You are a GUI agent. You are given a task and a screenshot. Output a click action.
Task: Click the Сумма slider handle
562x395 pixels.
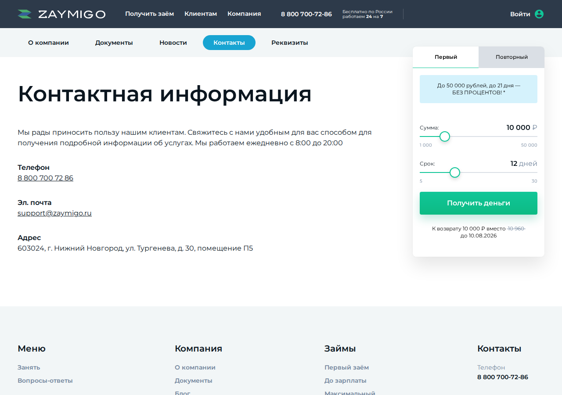[x=445, y=136]
